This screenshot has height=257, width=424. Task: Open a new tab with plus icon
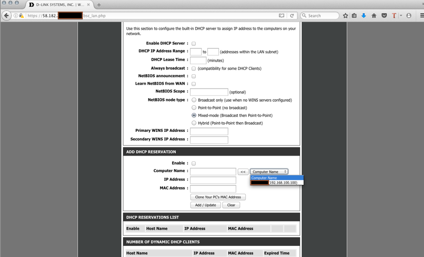pyautogui.click(x=99, y=5)
